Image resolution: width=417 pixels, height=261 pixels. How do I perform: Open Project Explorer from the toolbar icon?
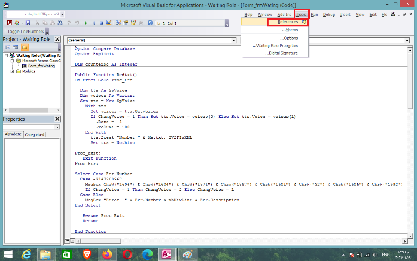tap(118, 23)
